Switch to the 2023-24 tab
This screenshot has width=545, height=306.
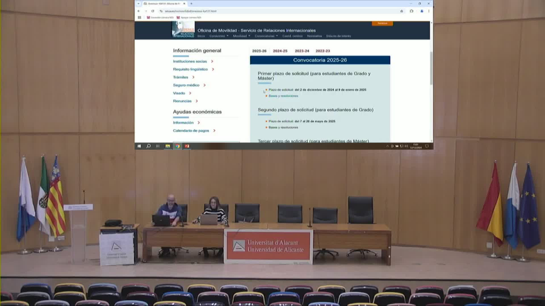point(302,51)
